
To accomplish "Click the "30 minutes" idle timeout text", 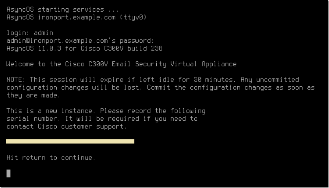I will (213, 80).
